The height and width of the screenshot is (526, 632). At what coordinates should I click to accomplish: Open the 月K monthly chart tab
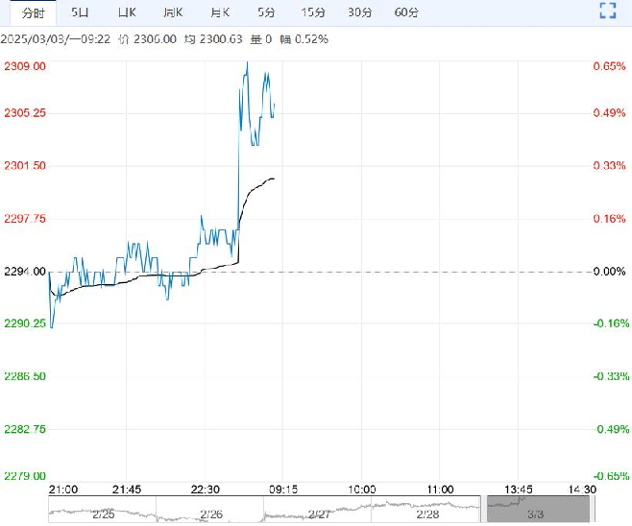click(x=220, y=12)
